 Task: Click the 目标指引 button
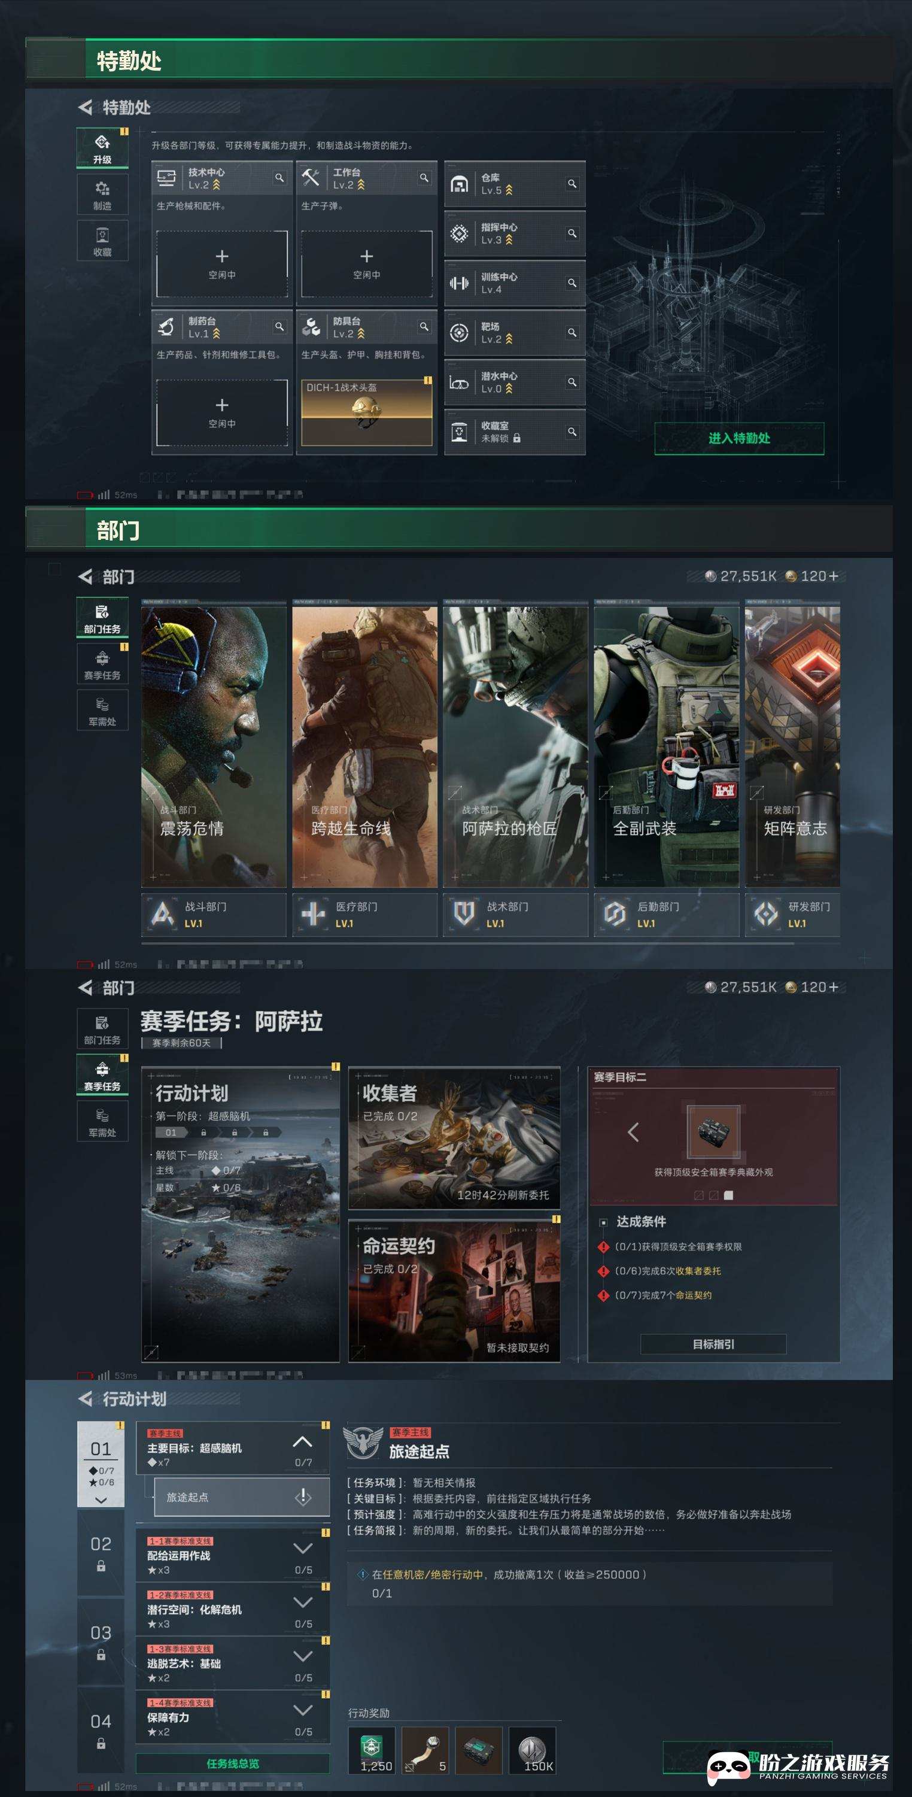pos(713,1344)
